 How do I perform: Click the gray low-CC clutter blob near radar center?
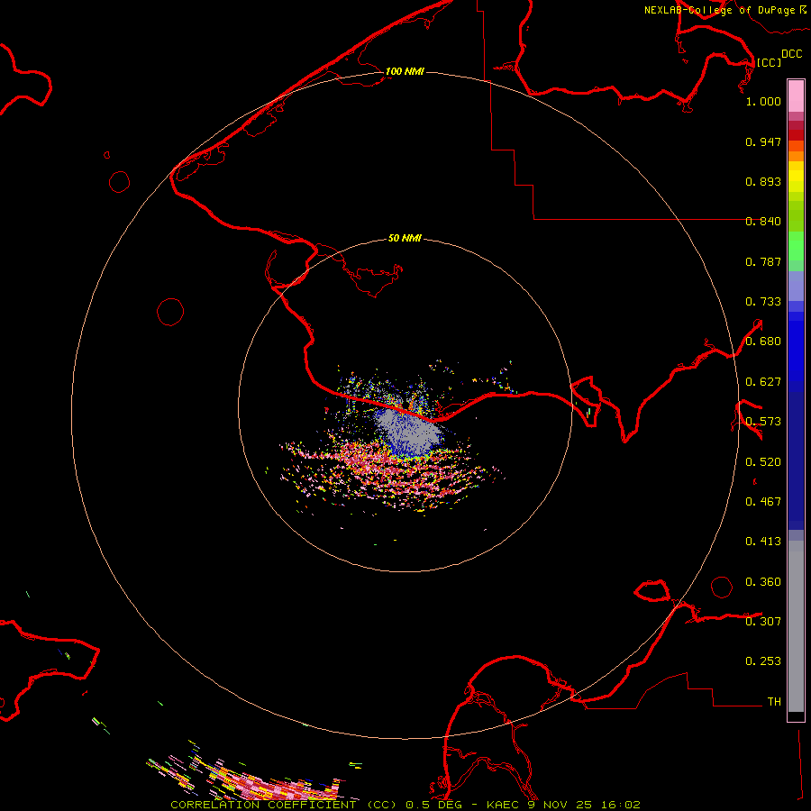click(410, 431)
